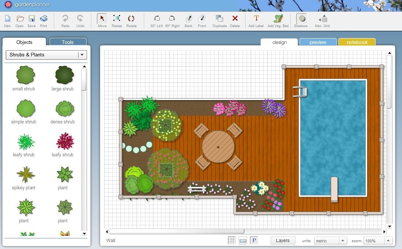Toggle the grid display
This screenshot has width=402, height=249.
(232, 240)
